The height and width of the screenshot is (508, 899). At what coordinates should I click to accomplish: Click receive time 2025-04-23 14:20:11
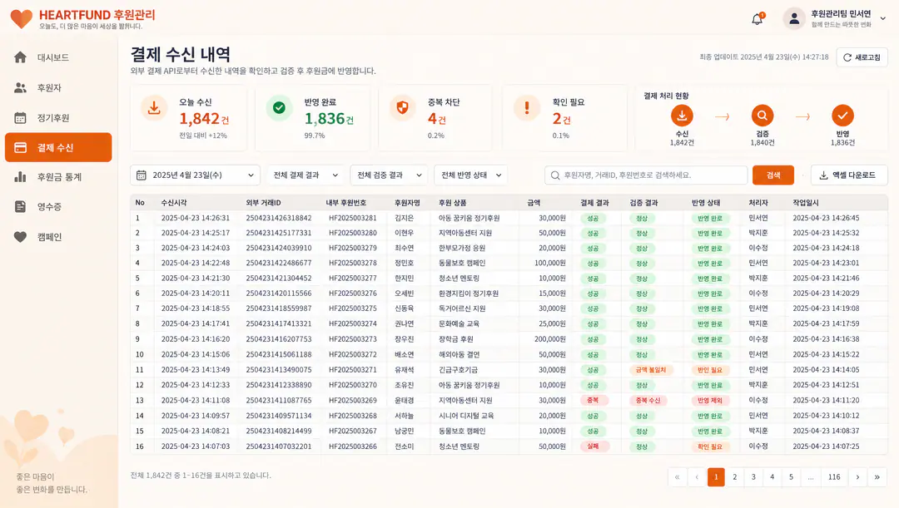pyautogui.click(x=195, y=293)
